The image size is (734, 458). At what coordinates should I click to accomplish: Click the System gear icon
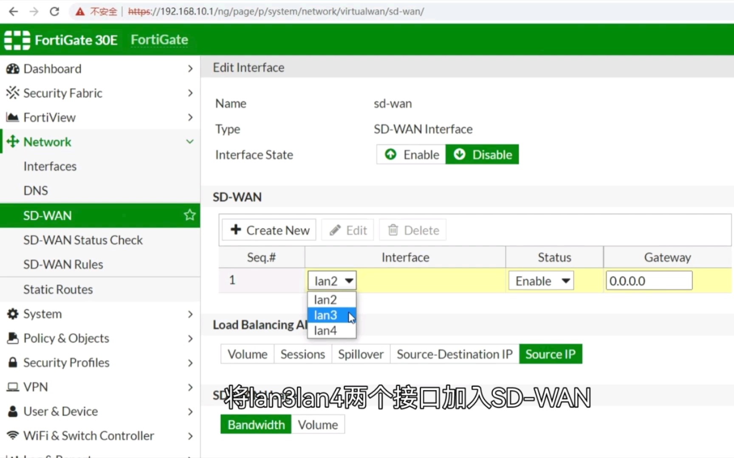(x=13, y=314)
